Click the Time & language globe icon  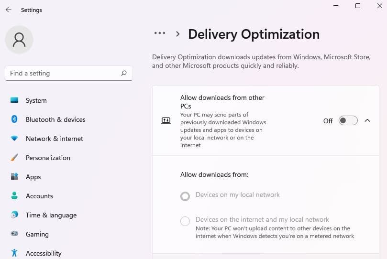pos(14,215)
